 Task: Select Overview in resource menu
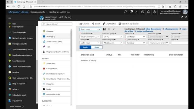coord(56,31)
